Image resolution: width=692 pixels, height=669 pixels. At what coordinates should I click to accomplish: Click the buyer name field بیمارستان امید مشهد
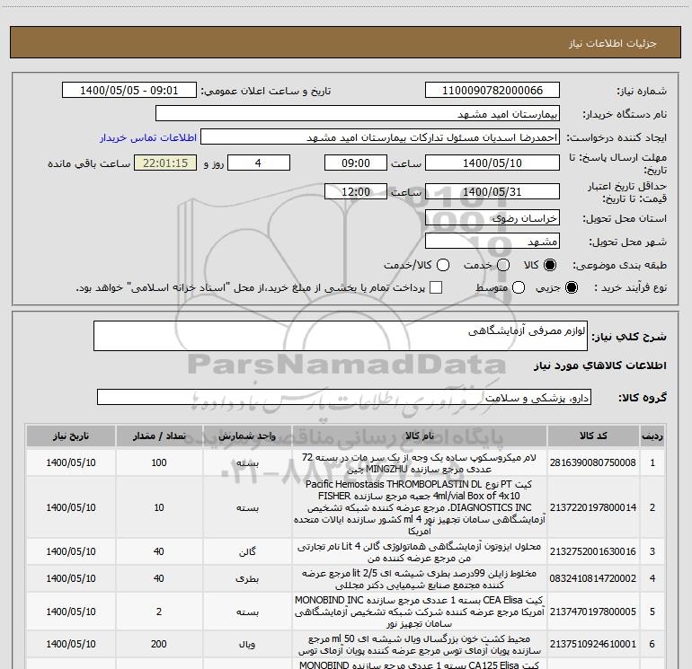pos(358,113)
